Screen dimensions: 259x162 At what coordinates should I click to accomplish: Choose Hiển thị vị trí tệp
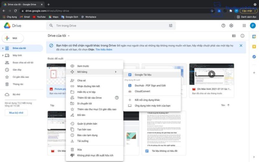point(95,92)
